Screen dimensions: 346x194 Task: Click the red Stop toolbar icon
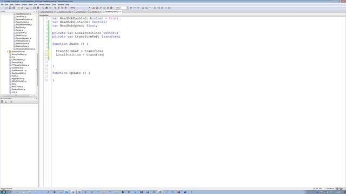click(111, 8)
